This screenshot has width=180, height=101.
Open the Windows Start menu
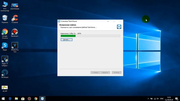tap(3, 98)
